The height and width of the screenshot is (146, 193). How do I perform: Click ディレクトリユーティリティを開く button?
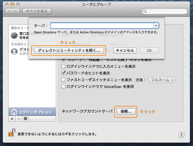pyautogui.click(x=69, y=51)
